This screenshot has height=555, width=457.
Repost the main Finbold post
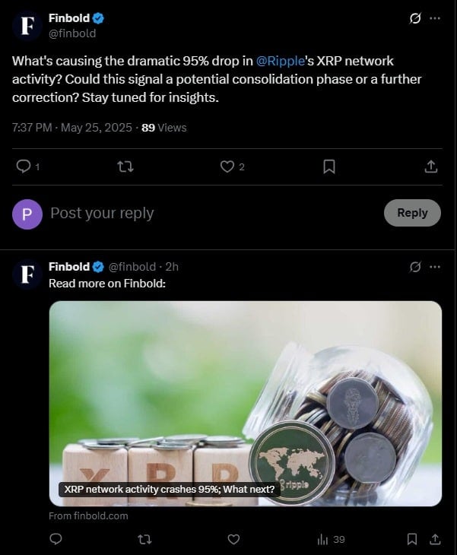point(125,166)
